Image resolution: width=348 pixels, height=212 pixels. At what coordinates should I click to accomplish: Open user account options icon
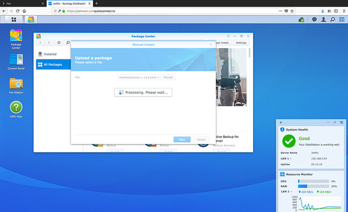pyautogui.click(x=324, y=20)
